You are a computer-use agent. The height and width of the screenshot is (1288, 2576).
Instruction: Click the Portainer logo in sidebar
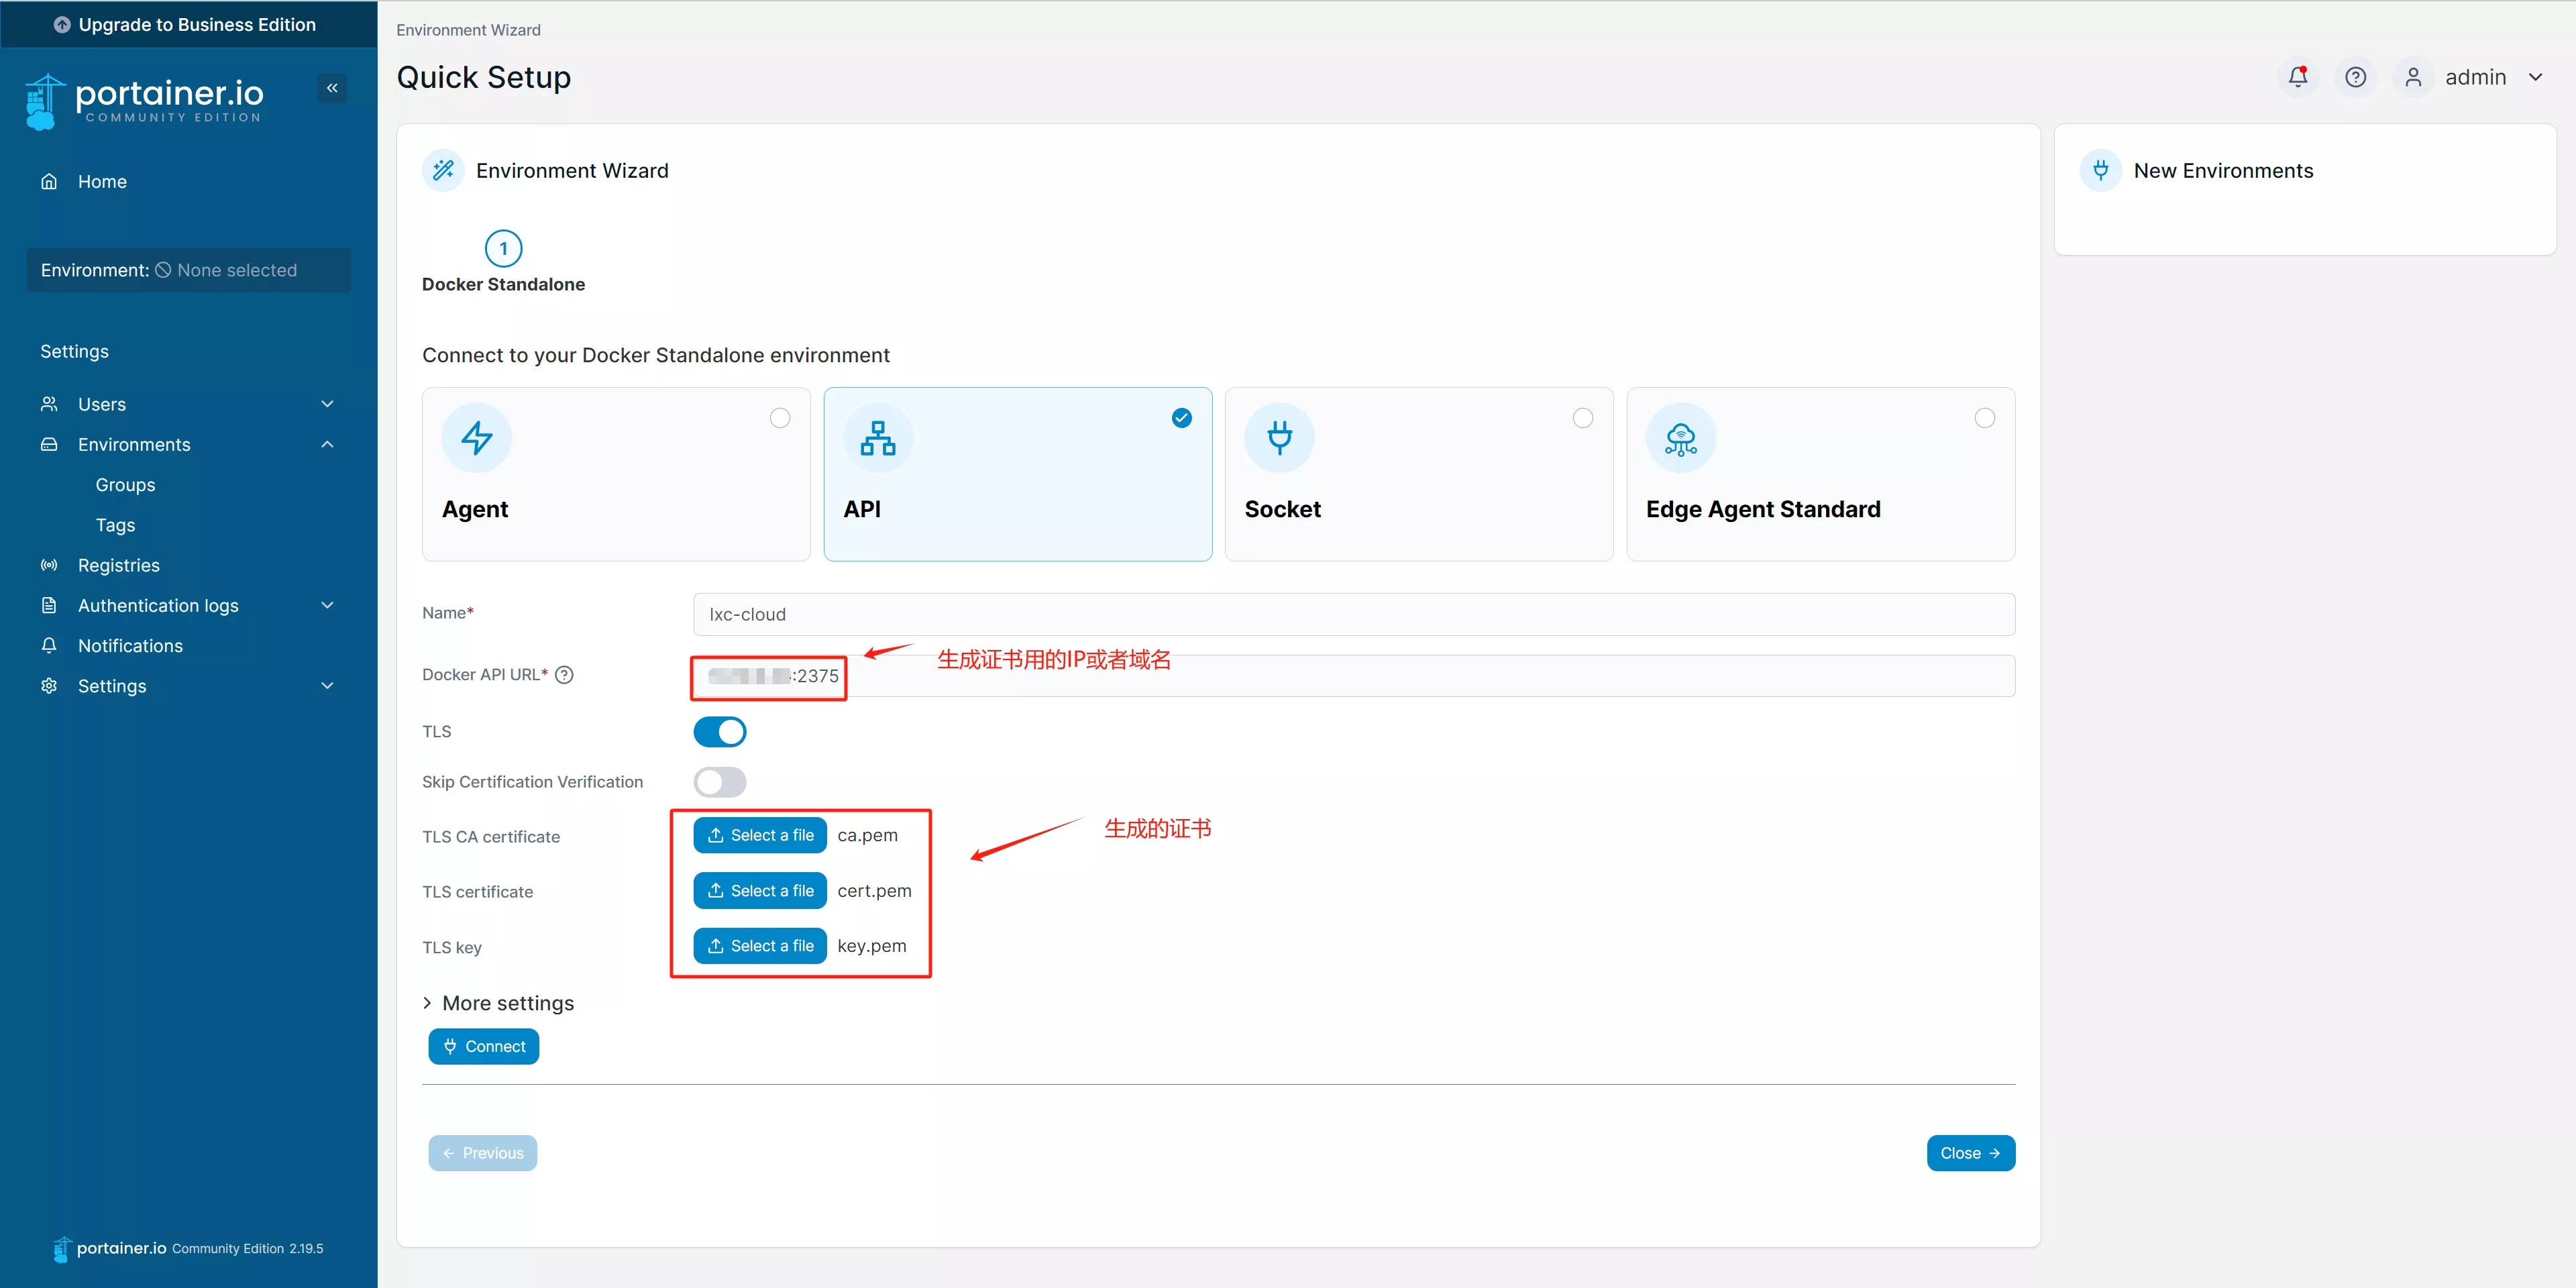click(x=145, y=101)
